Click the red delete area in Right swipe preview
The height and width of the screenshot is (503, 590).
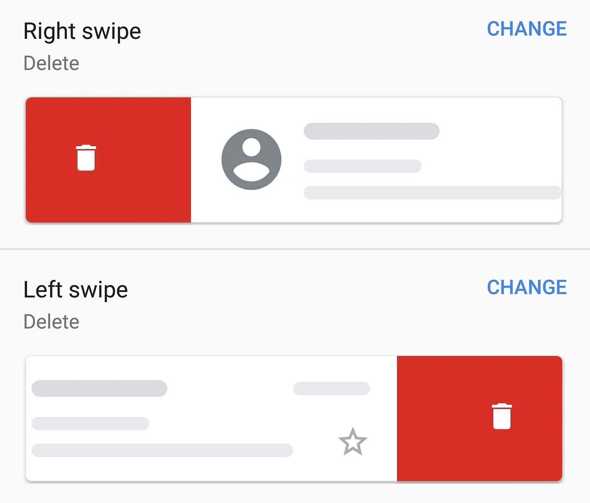[x=108, y=160]
